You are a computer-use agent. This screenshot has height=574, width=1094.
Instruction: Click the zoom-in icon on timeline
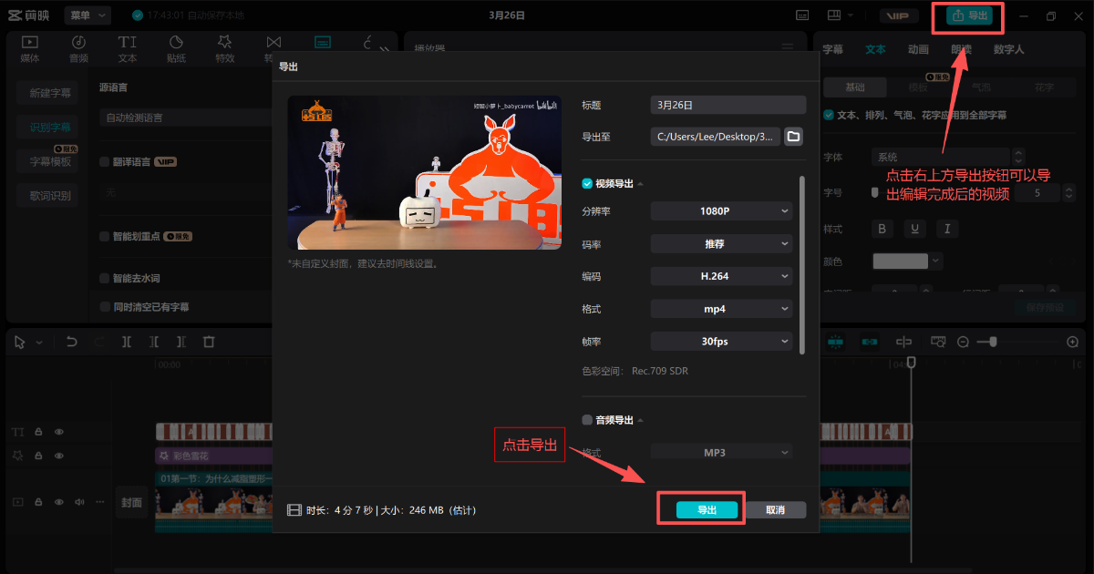(x=1072, y=342)
